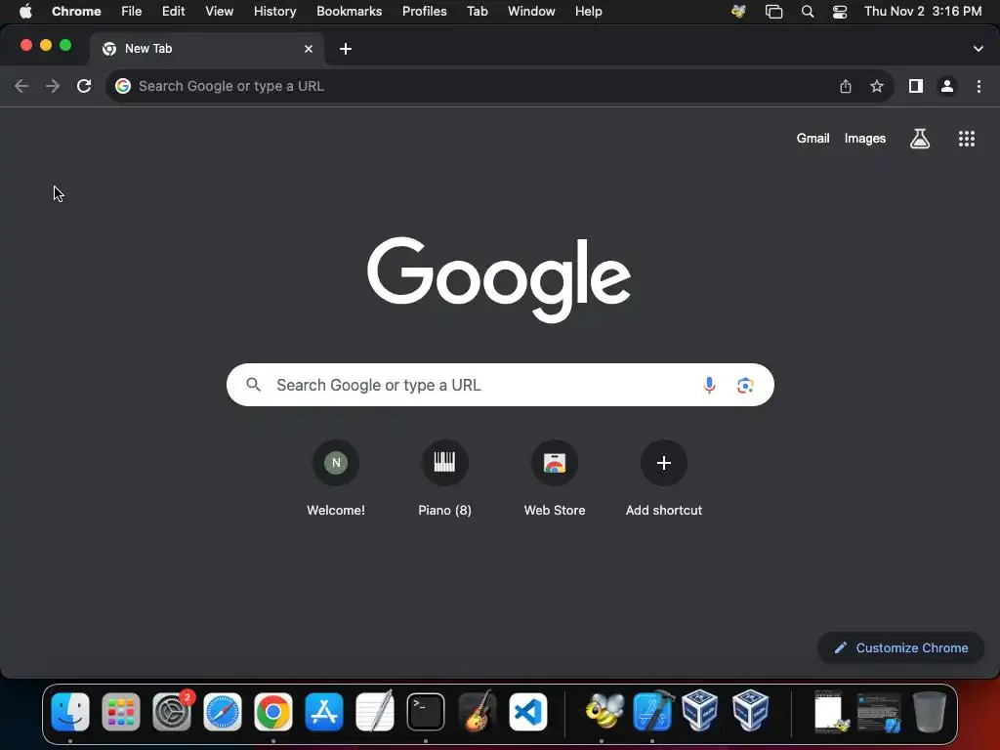Open Search Labs flask icon
Screen dimensions: 1000x750
(x=920, y=139)
